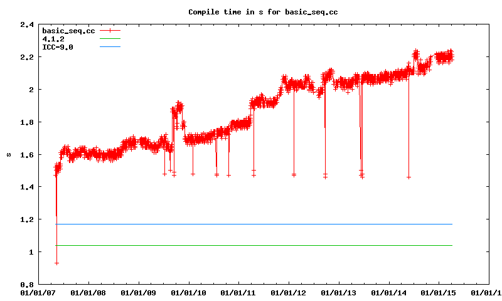Screen dimensions: 502x301
Task: Select the basic_seq.cc legend label
Action: (x=66, y=31)
